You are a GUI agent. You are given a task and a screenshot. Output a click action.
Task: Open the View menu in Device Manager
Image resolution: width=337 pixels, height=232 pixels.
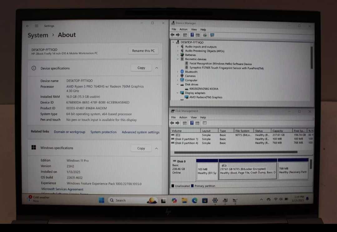pyautogui.click(x=194, y=29)
